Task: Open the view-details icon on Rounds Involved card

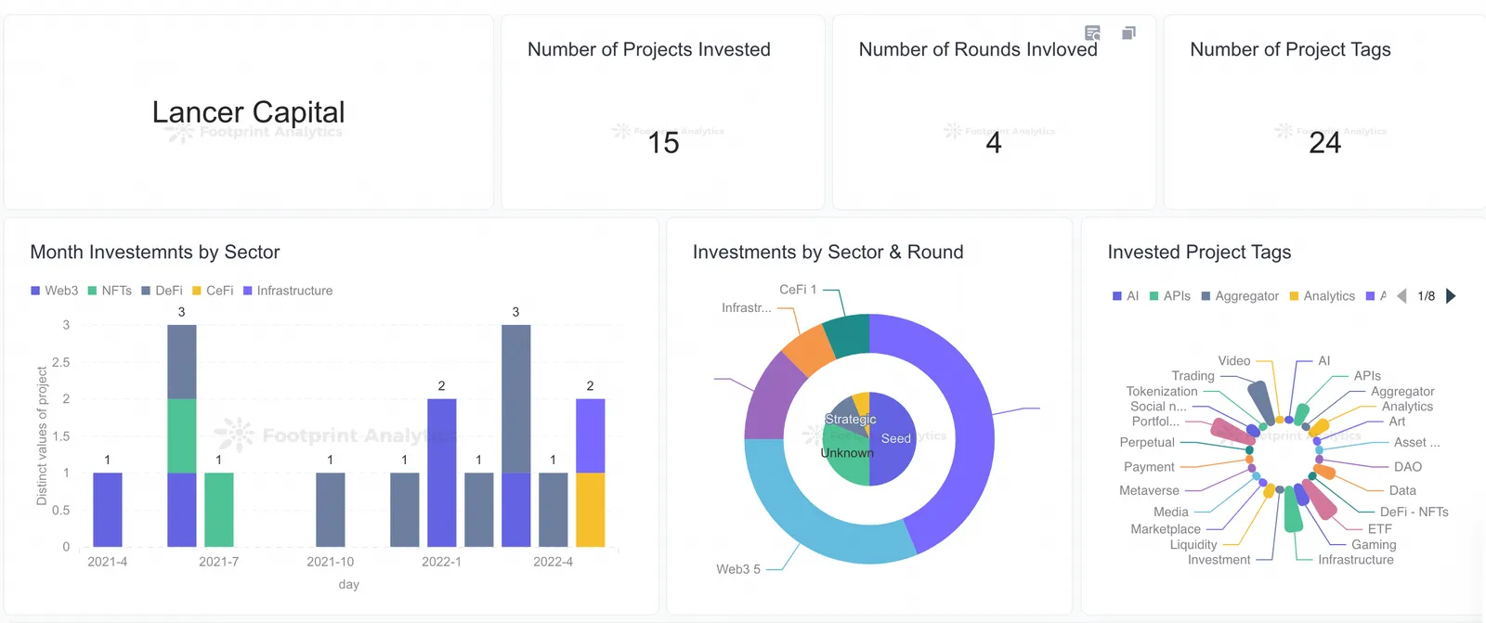Action: [x=1092, y=33]
